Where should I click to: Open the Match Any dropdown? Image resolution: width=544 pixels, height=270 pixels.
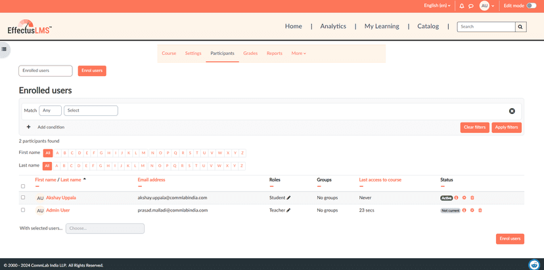pos(51,111)
